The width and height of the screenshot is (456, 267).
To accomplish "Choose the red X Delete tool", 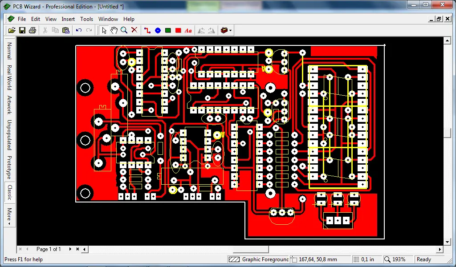I will click(x=134, y=30).
